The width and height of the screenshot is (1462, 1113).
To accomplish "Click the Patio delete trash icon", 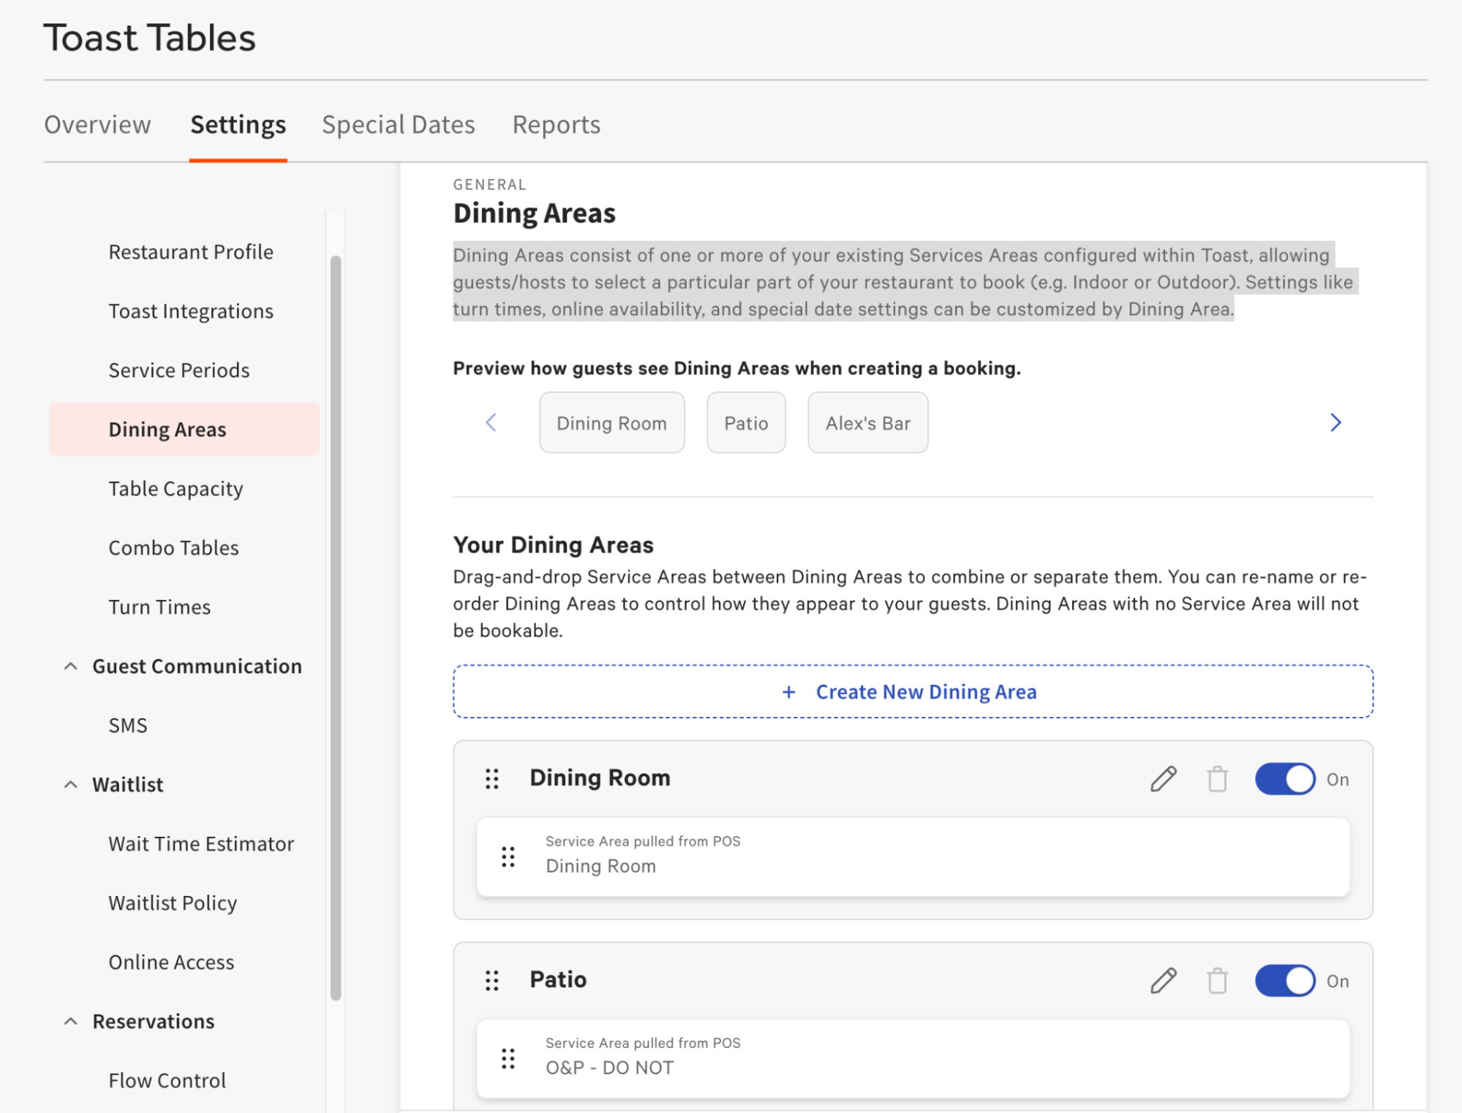I will pos(1217,981).
